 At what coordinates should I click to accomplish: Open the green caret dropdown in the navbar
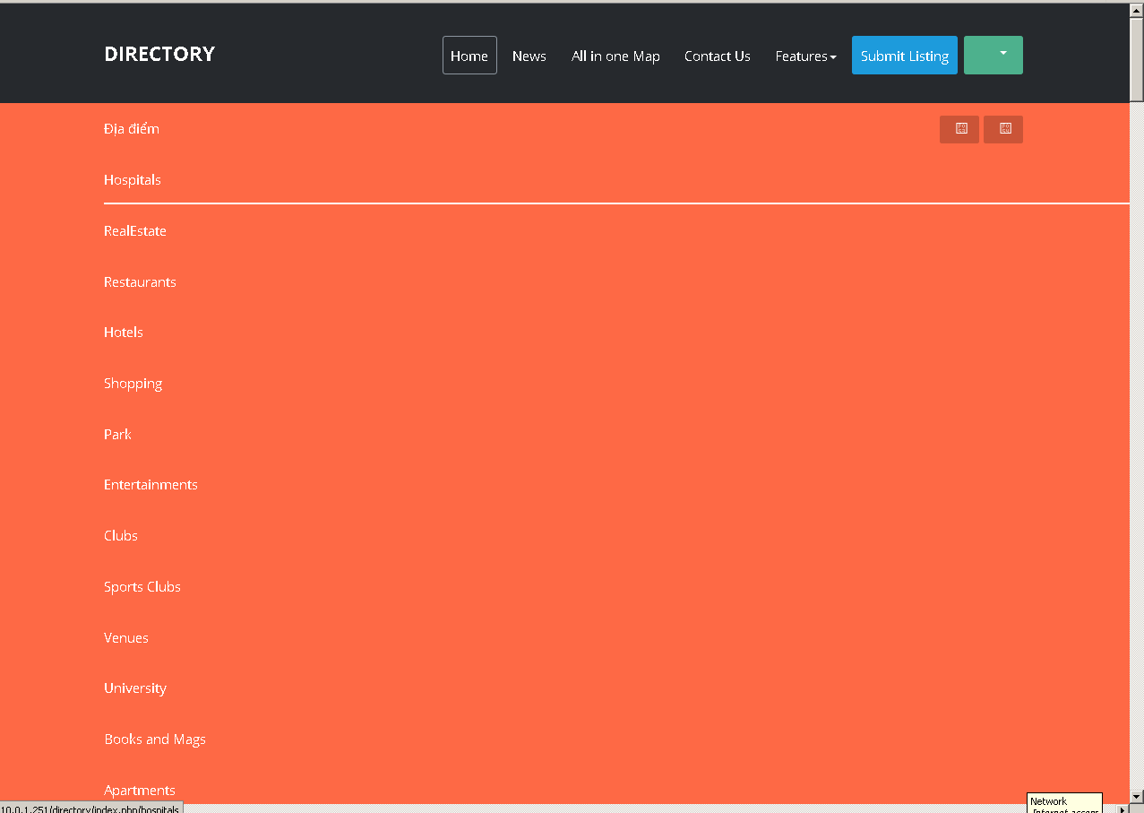click(993, 55)
